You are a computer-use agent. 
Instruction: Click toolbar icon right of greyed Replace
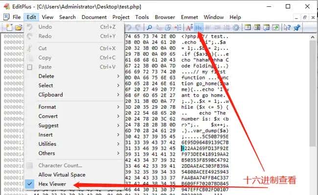tap(168, 27)
